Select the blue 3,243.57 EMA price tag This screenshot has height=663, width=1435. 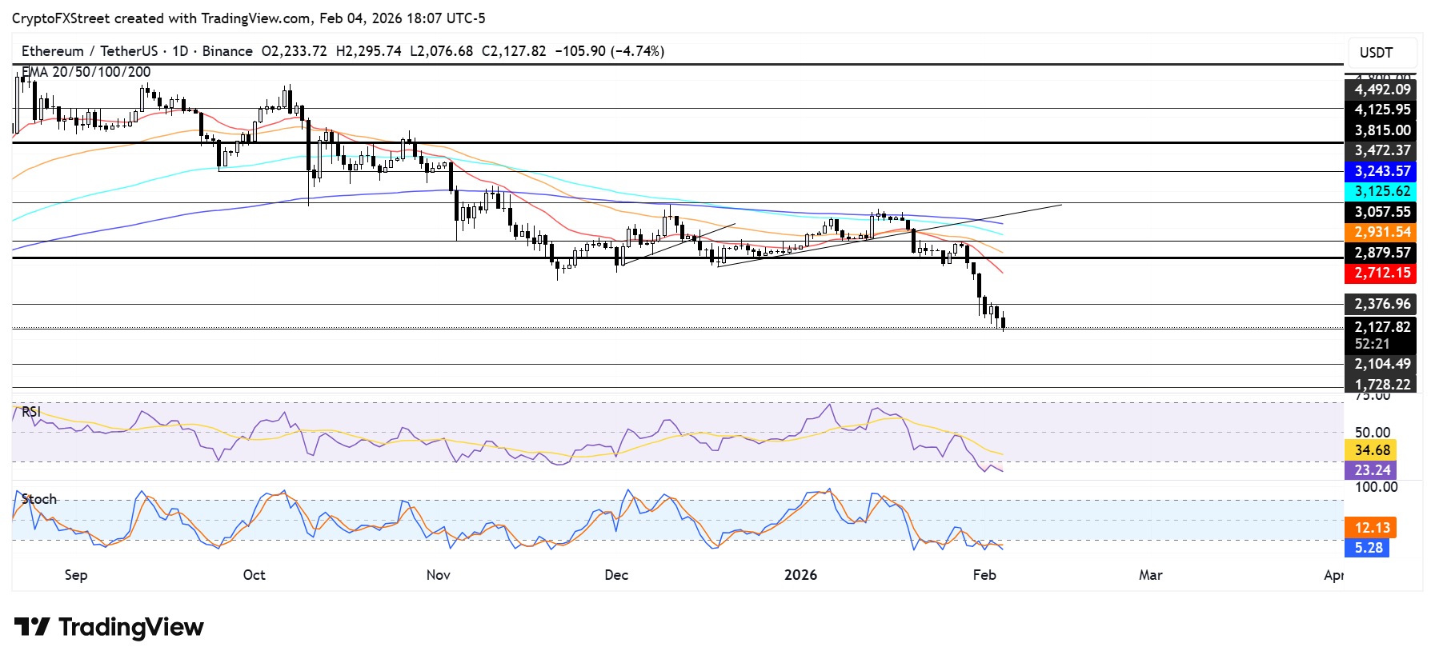point(1381,171)
